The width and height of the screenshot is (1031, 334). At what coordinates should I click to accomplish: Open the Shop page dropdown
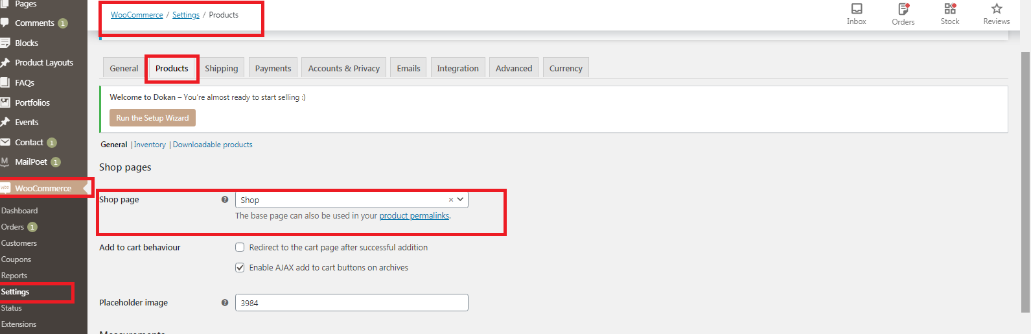click(351, 200)
